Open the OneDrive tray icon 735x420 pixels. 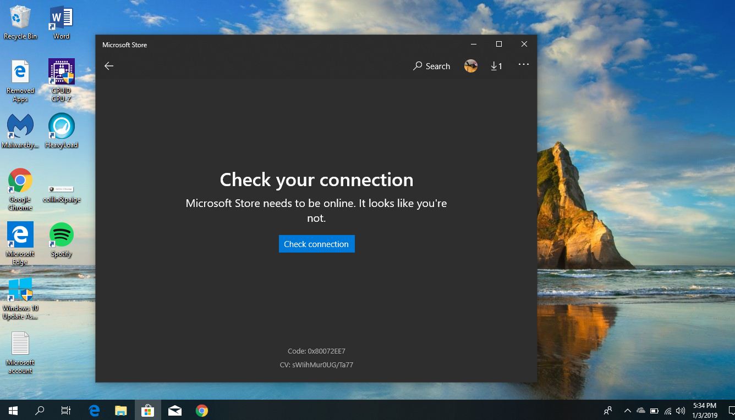pos(641,410)
